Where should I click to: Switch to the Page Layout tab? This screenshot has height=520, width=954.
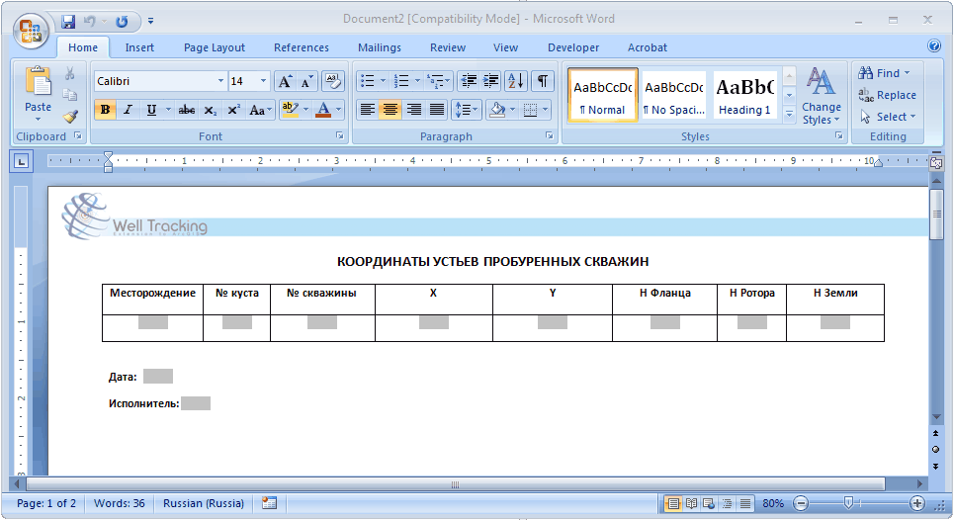(215, 47)
